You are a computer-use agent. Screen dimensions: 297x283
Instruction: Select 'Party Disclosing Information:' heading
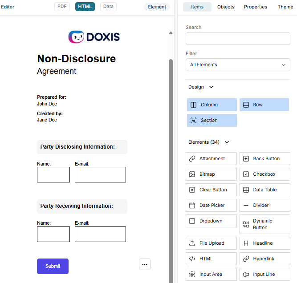77,147
